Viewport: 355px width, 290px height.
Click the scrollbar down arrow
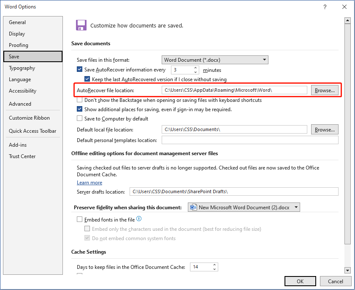pos(347,270)
